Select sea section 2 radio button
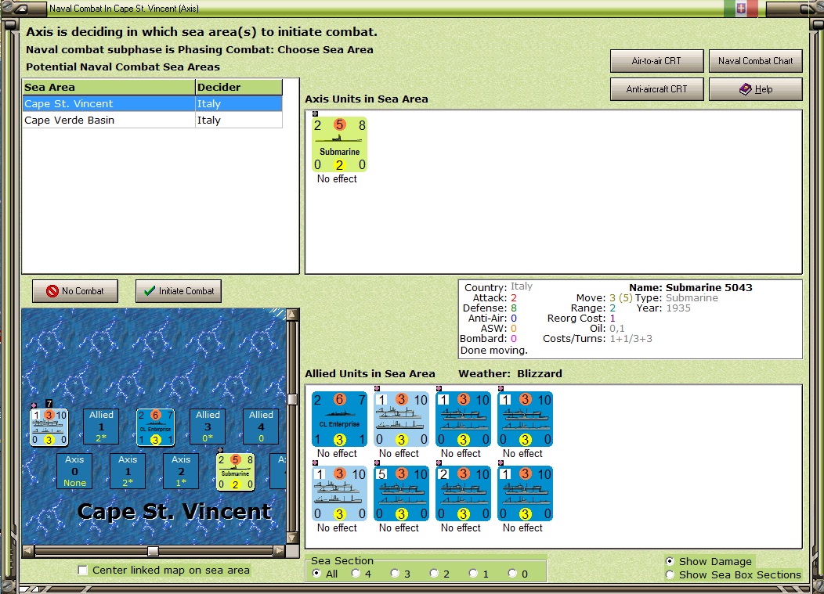 434,574
